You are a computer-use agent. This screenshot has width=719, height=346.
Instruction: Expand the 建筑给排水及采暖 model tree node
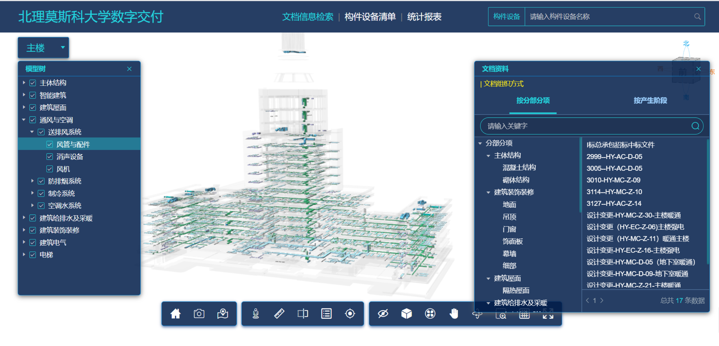click(24, 218)
